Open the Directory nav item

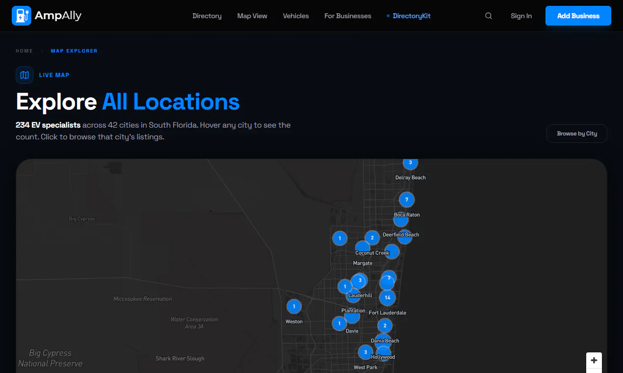(207, 16)
